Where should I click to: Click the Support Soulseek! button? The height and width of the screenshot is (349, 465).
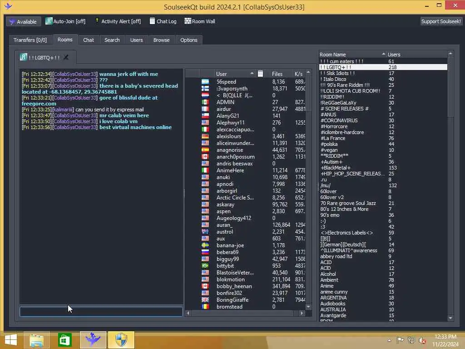click(x=441, y=21)
